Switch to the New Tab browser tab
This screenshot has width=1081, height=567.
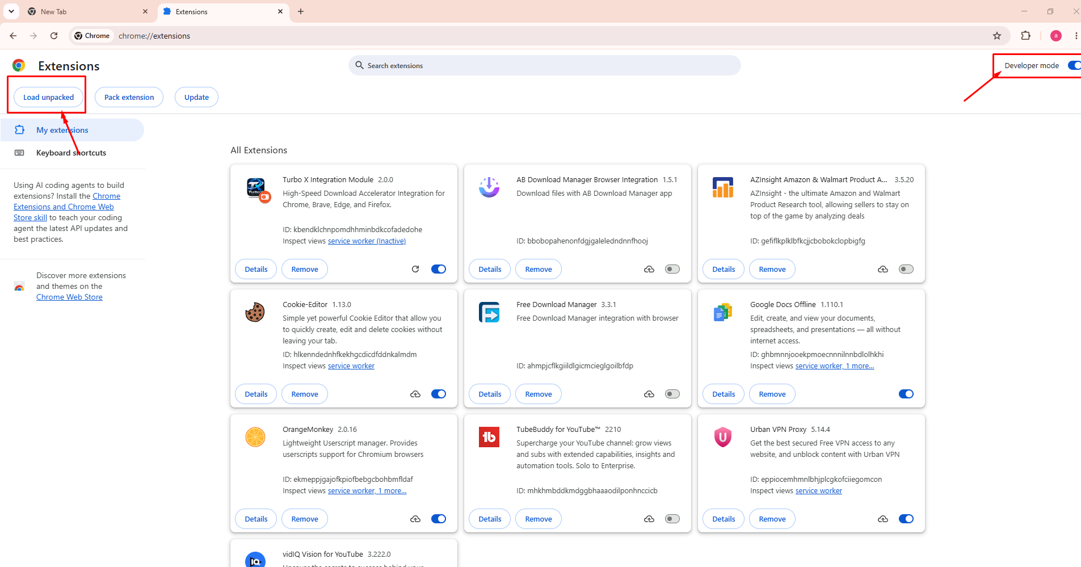88,11
